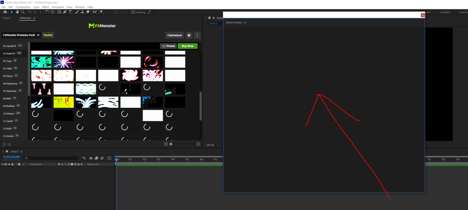This screenshot has height=210, width=468.
Task: Select the Puppet Pin tool
Action: point(101,12)
